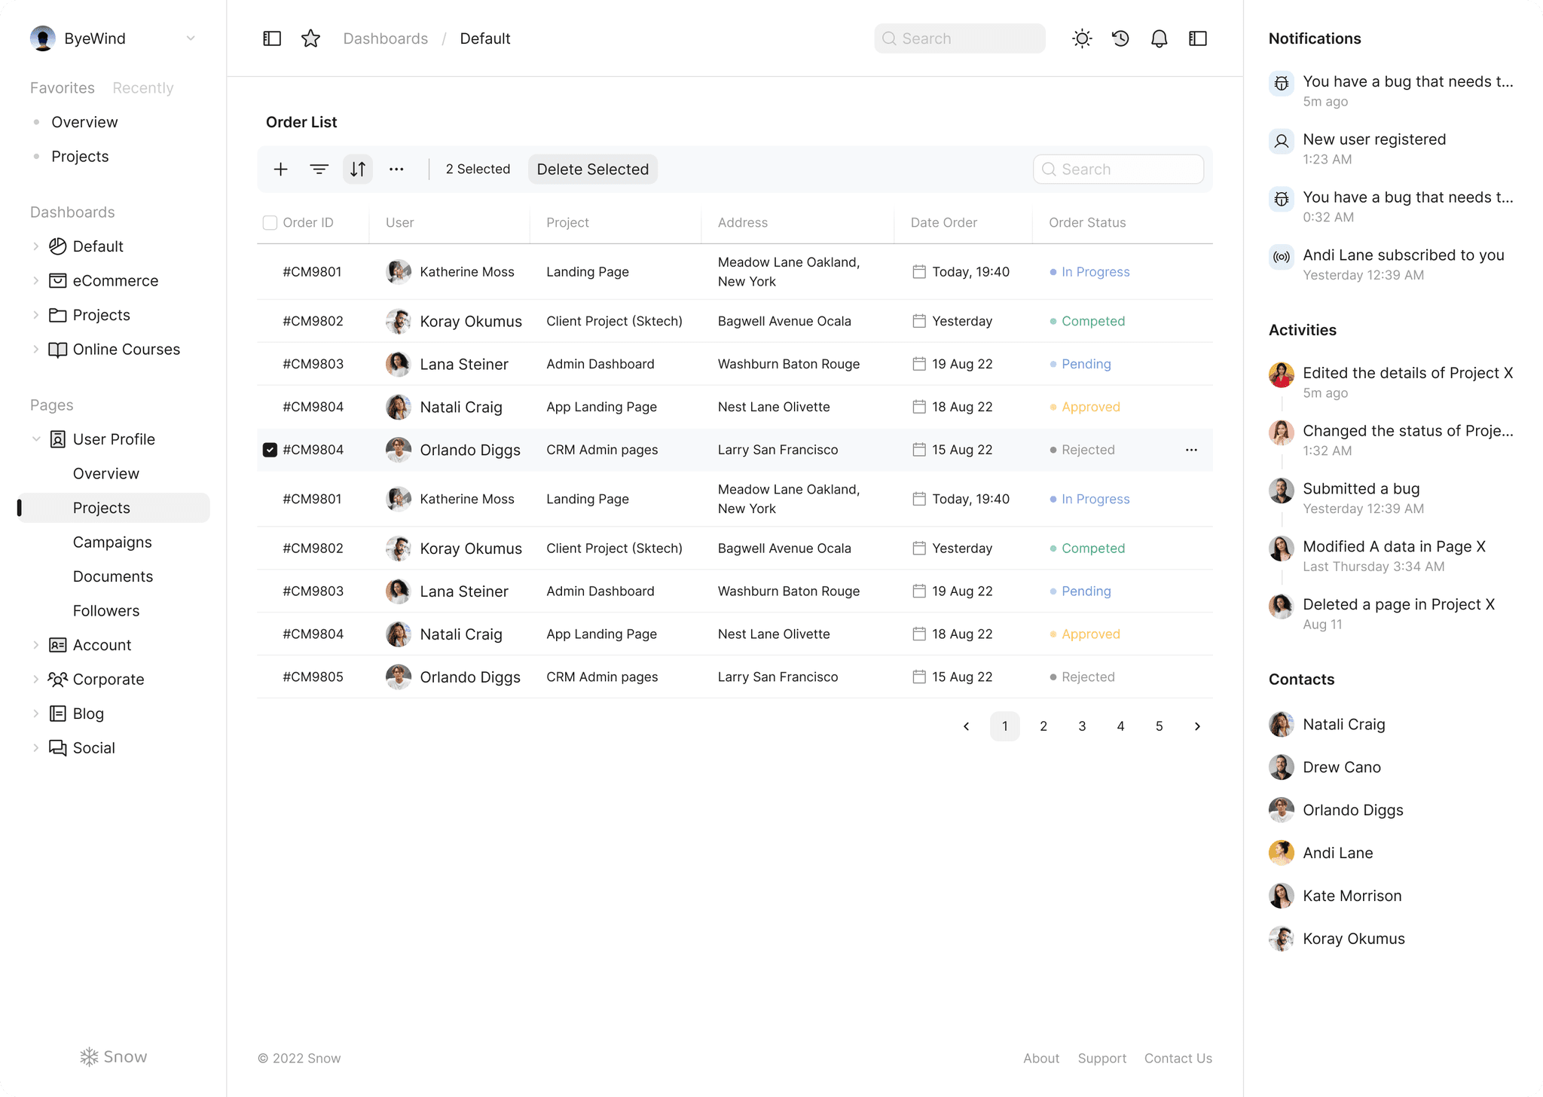Toggle the right notifications panel icon

click(x=1198, y=38)
